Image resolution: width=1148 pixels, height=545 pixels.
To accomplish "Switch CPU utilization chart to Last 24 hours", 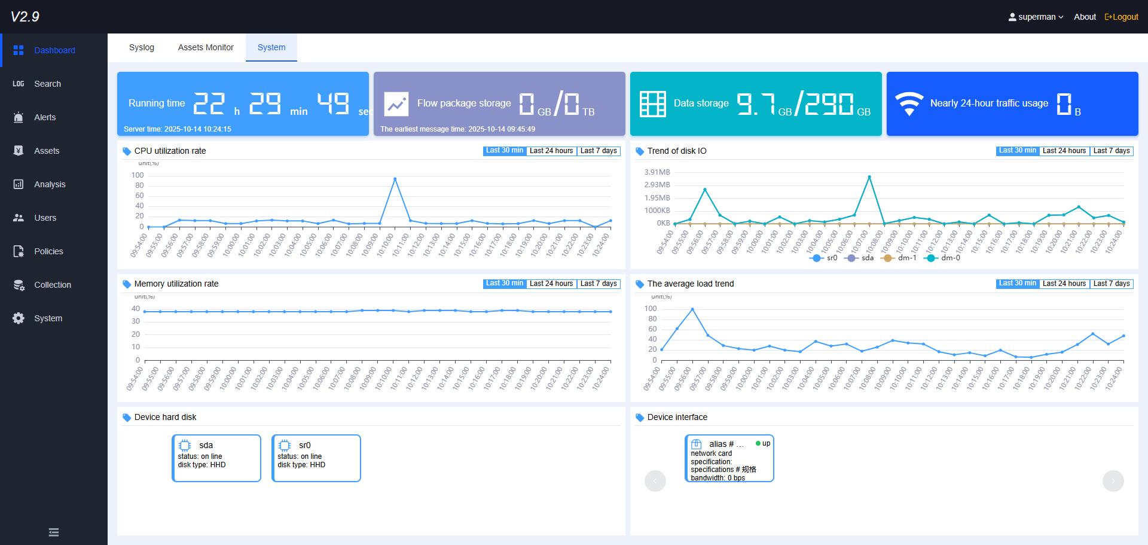I will 551,151.
